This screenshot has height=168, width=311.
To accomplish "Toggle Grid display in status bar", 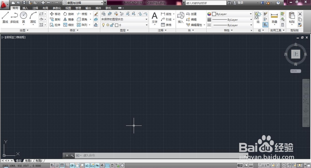I will pos(62,165).
